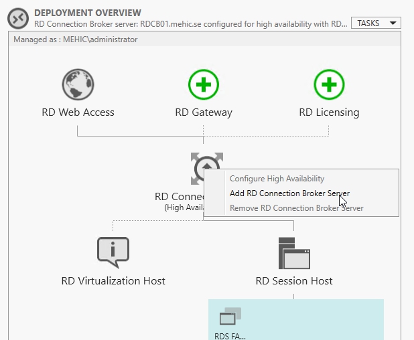Click the RD Session Host server icon
The image size is (414, 340).
[294, 252]
